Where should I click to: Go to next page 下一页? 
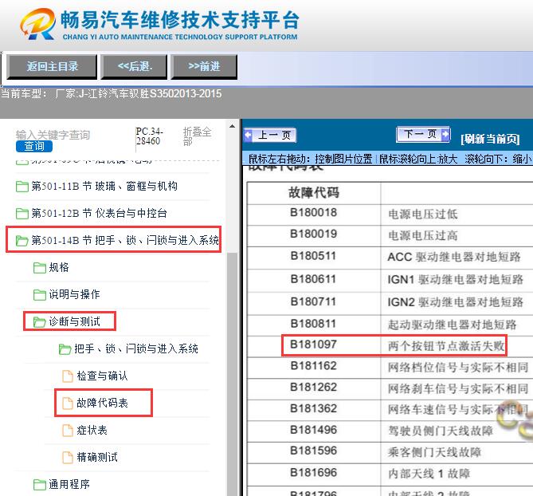pos(423,134)
